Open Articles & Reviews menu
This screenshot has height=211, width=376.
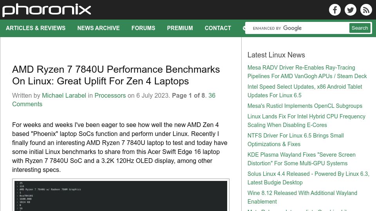(36, 28)
